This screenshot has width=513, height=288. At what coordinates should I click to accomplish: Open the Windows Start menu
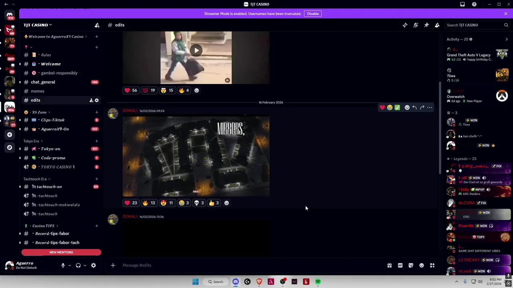195,282
